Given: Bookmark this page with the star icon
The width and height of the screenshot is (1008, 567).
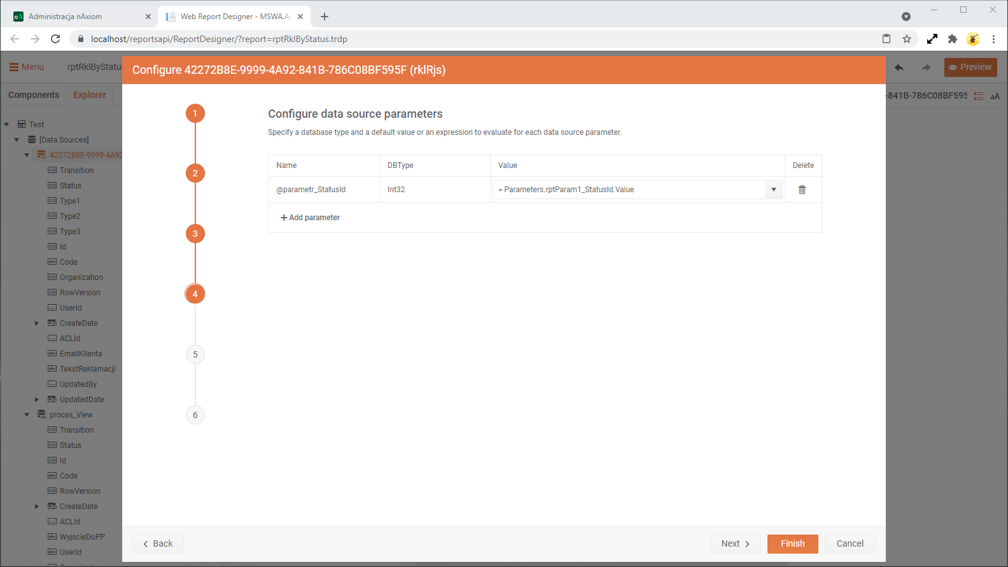Looking at the screenshot, I should click(907, 39).
